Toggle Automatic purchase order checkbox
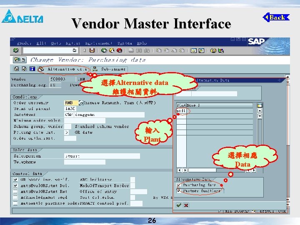 tap(15, 203)
